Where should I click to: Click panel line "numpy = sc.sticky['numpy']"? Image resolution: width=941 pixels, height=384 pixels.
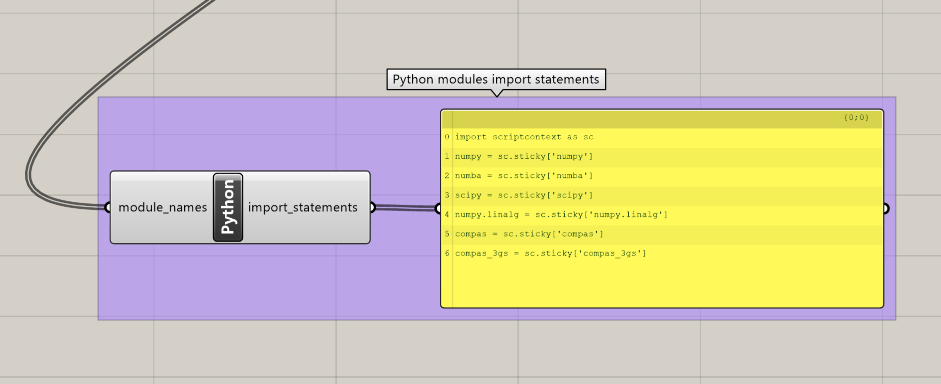pyautogui.click(x=662, y=157)
